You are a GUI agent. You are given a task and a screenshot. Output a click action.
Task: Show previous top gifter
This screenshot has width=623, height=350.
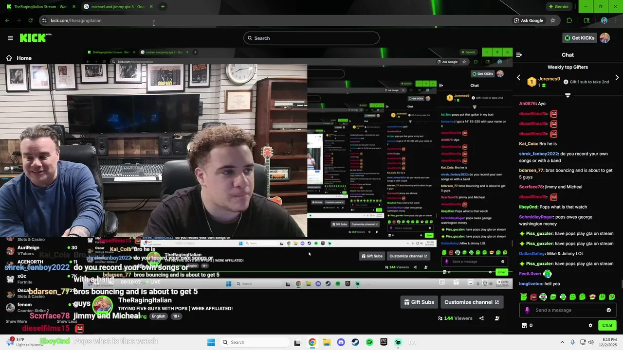click(x=518, y=78)
